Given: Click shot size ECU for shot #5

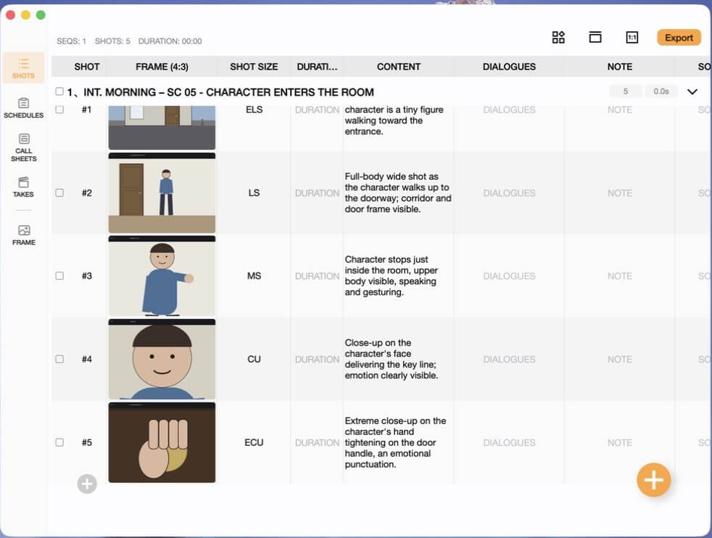Looking at the screenshot, I should click(x=254, y=442).
